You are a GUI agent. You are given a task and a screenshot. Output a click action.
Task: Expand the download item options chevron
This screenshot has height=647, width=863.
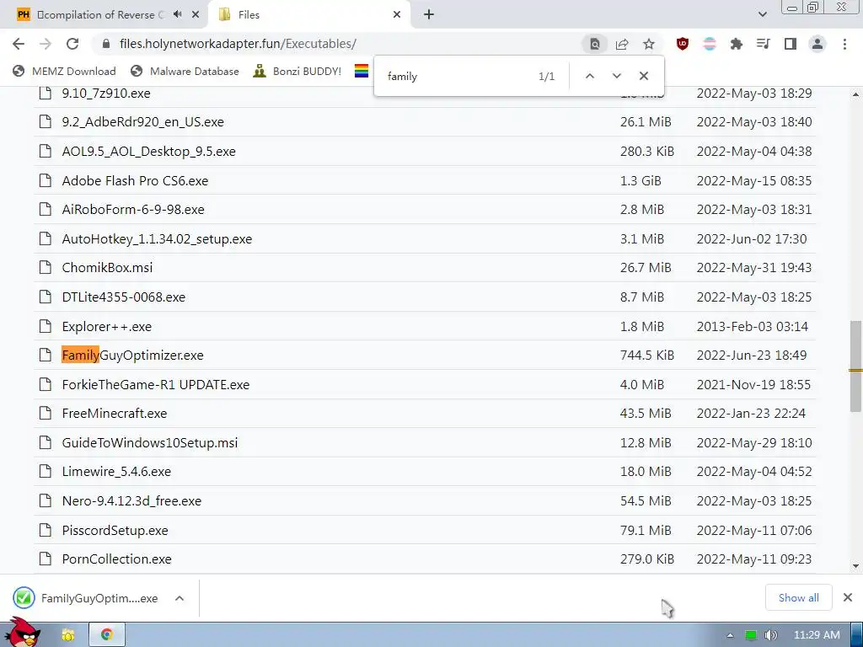coord(180,598)
